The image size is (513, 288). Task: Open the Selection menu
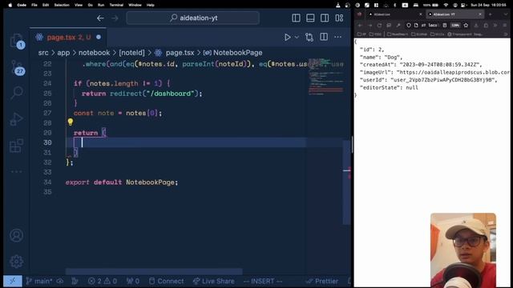pos(62,5)
